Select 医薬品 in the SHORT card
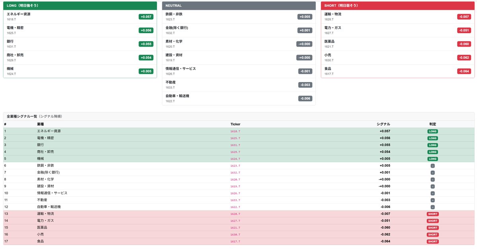Screen dimensions: 477x249 [329, 41]
